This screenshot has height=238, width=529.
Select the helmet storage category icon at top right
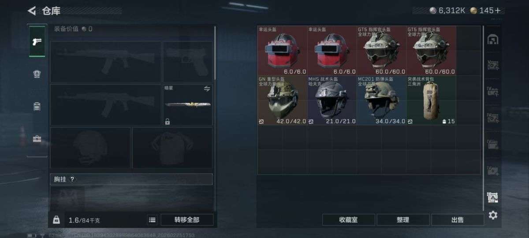pos(492,40)
